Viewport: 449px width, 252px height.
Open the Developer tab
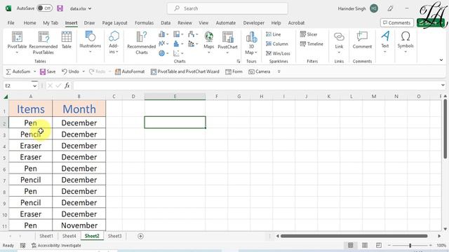[254, 23]
